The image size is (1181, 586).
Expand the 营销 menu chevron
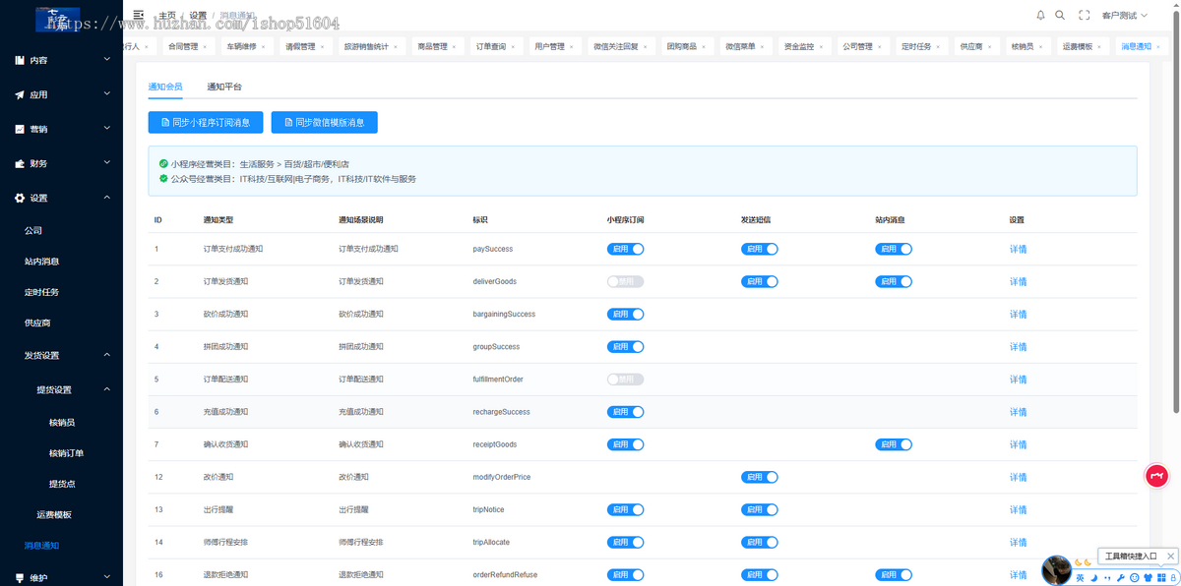(x=106, y=129)
